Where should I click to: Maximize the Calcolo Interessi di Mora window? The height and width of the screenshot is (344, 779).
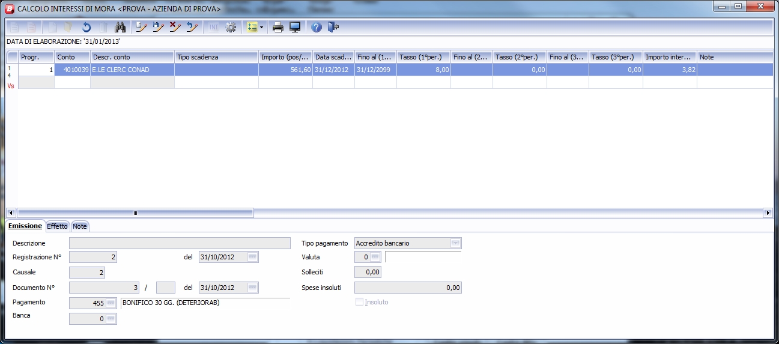click(737, 7)
